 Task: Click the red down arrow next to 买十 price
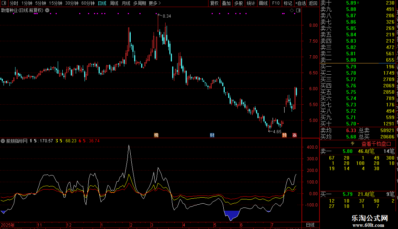(358, 124)
